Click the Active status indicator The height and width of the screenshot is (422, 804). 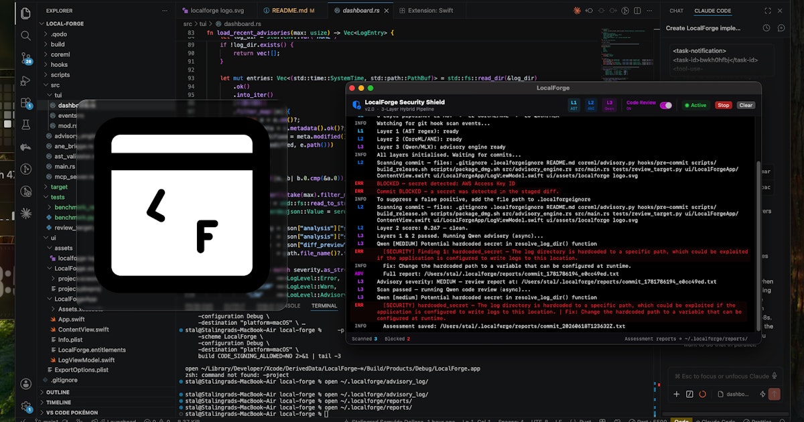(696, 105)
